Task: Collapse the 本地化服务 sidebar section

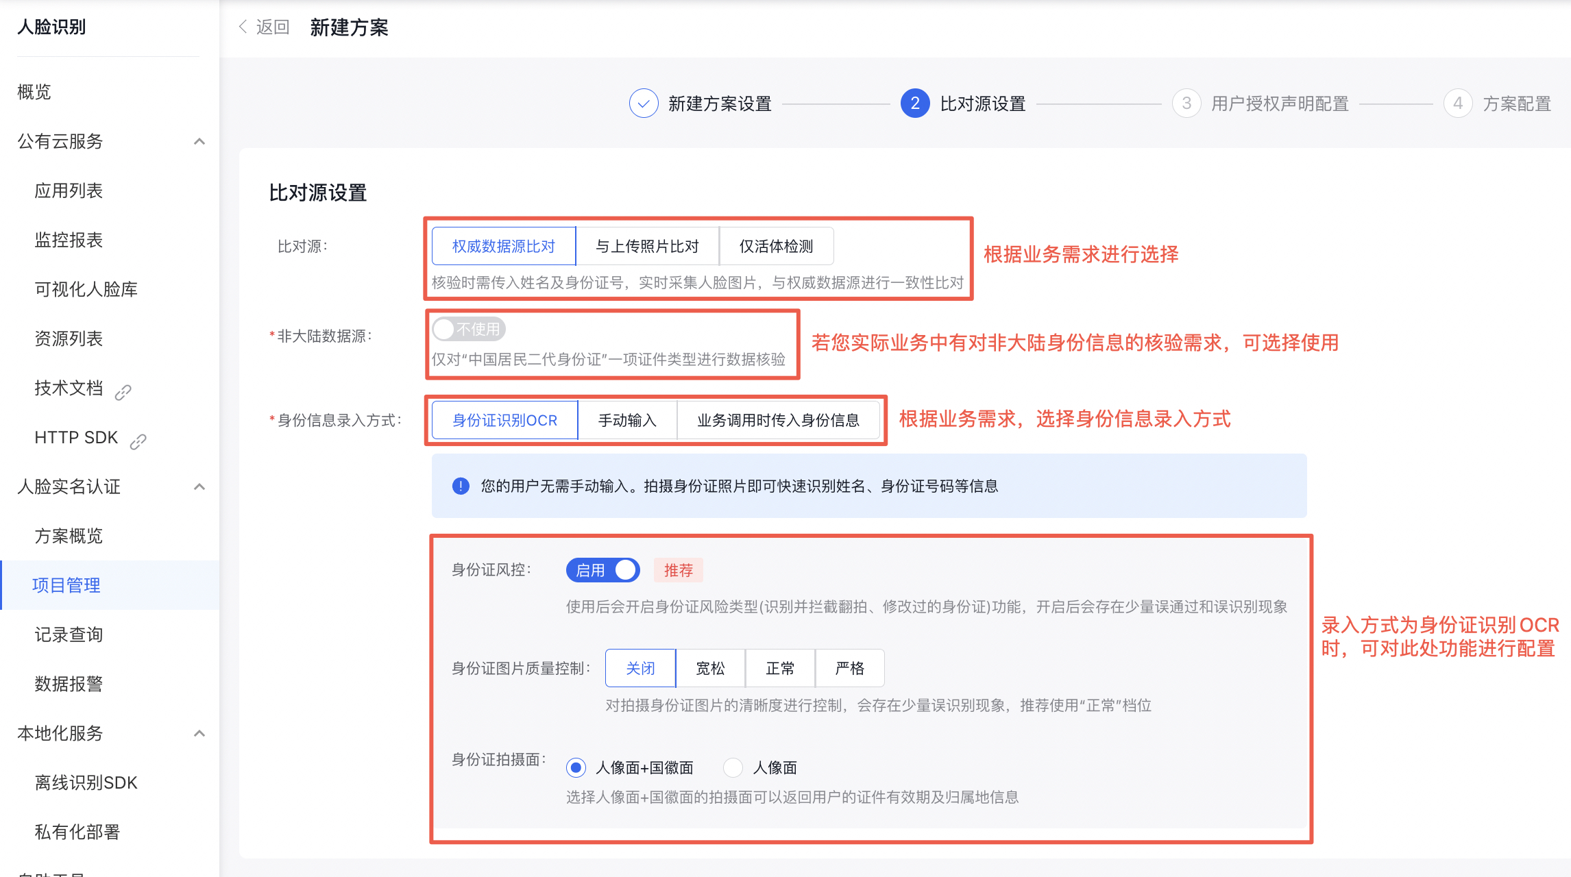Action: 199,733
